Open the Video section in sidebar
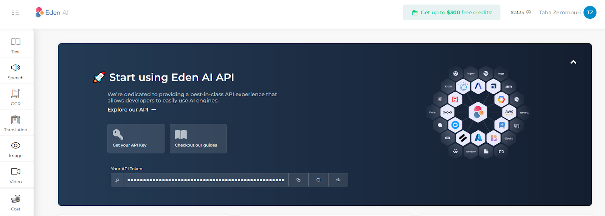Image resolution: width=605 pixels, height=216 pixels. [16, 176]
